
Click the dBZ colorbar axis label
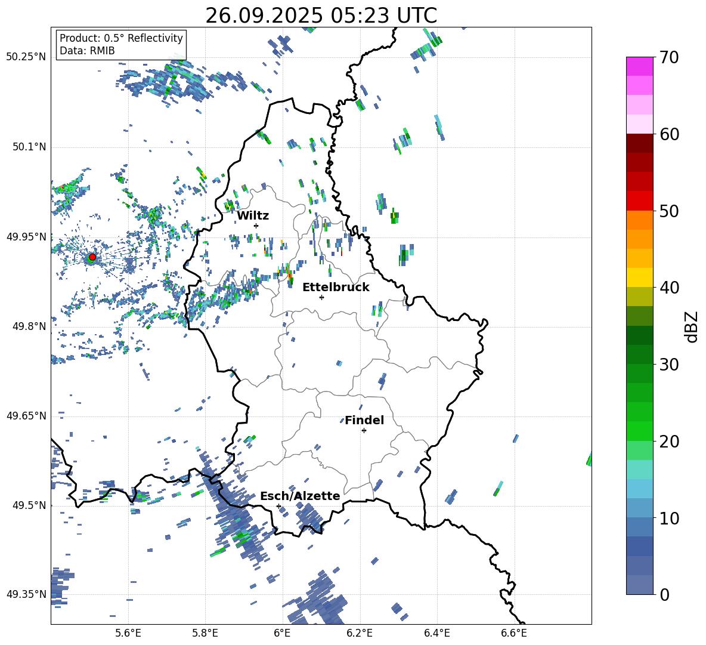(692, 327)
